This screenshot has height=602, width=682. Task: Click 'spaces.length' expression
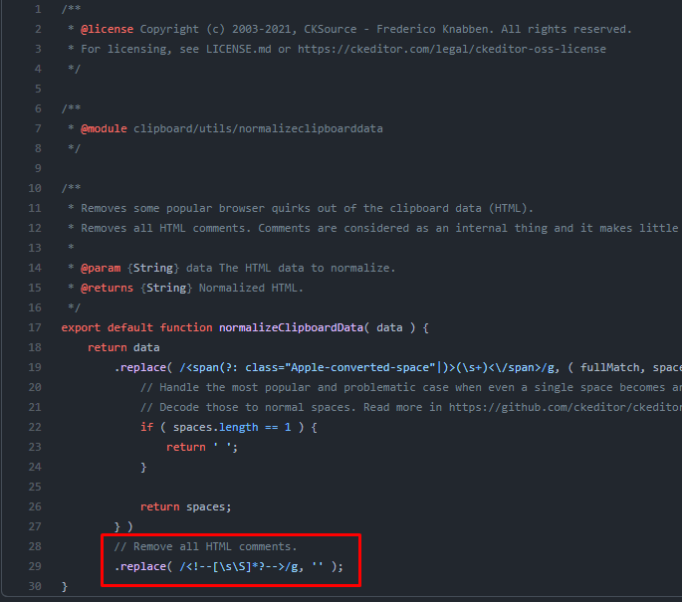point(216,427)
